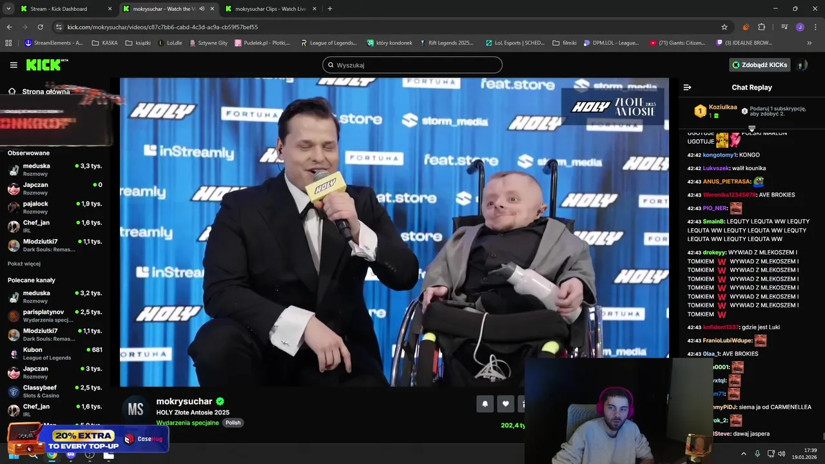Click the user avatar next to Zdobądź KICKs

pos(802,65)
